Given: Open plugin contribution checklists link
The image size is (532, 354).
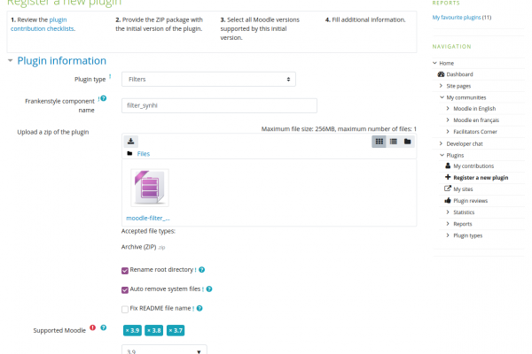Looking at the screenshot, I should click(43, 25).
